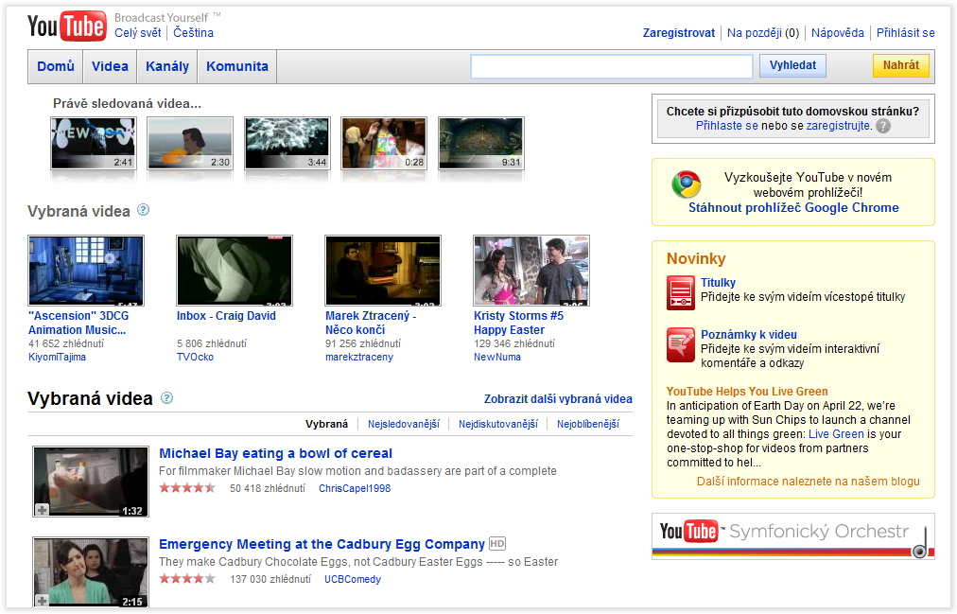The width and height of the screenshot is (957, 614).
Task: Visit the ChrisCapel1998 channel link
Action: pyautogui.click(x=355, y=488)
